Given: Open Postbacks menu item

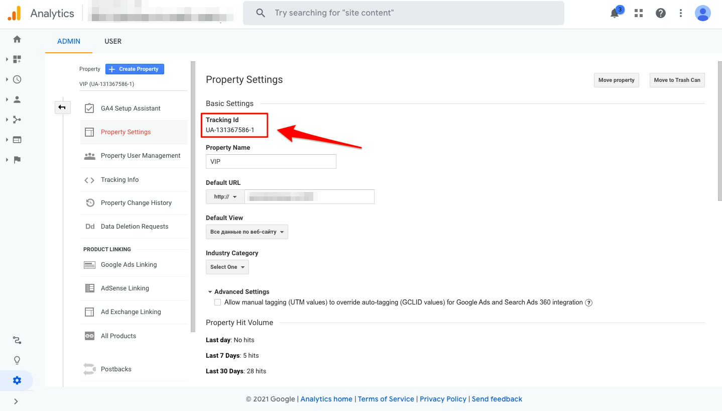Looking at the screenshot, I should click(x=134, y=369).
